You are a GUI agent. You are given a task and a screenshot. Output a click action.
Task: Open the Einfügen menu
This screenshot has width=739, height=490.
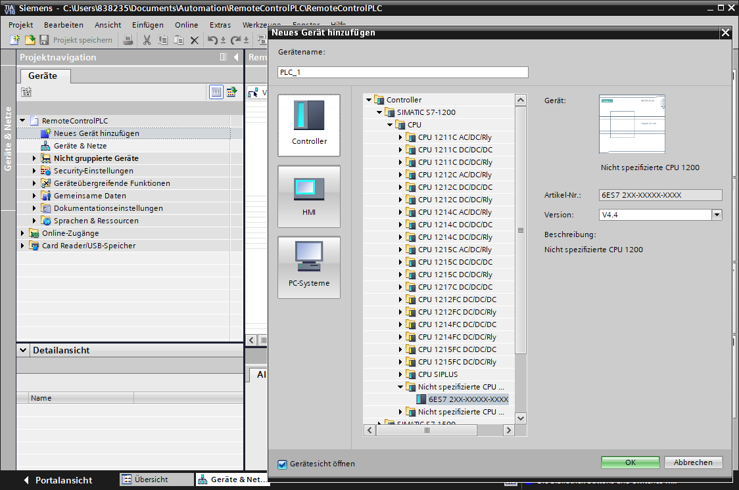pos(148,25)
